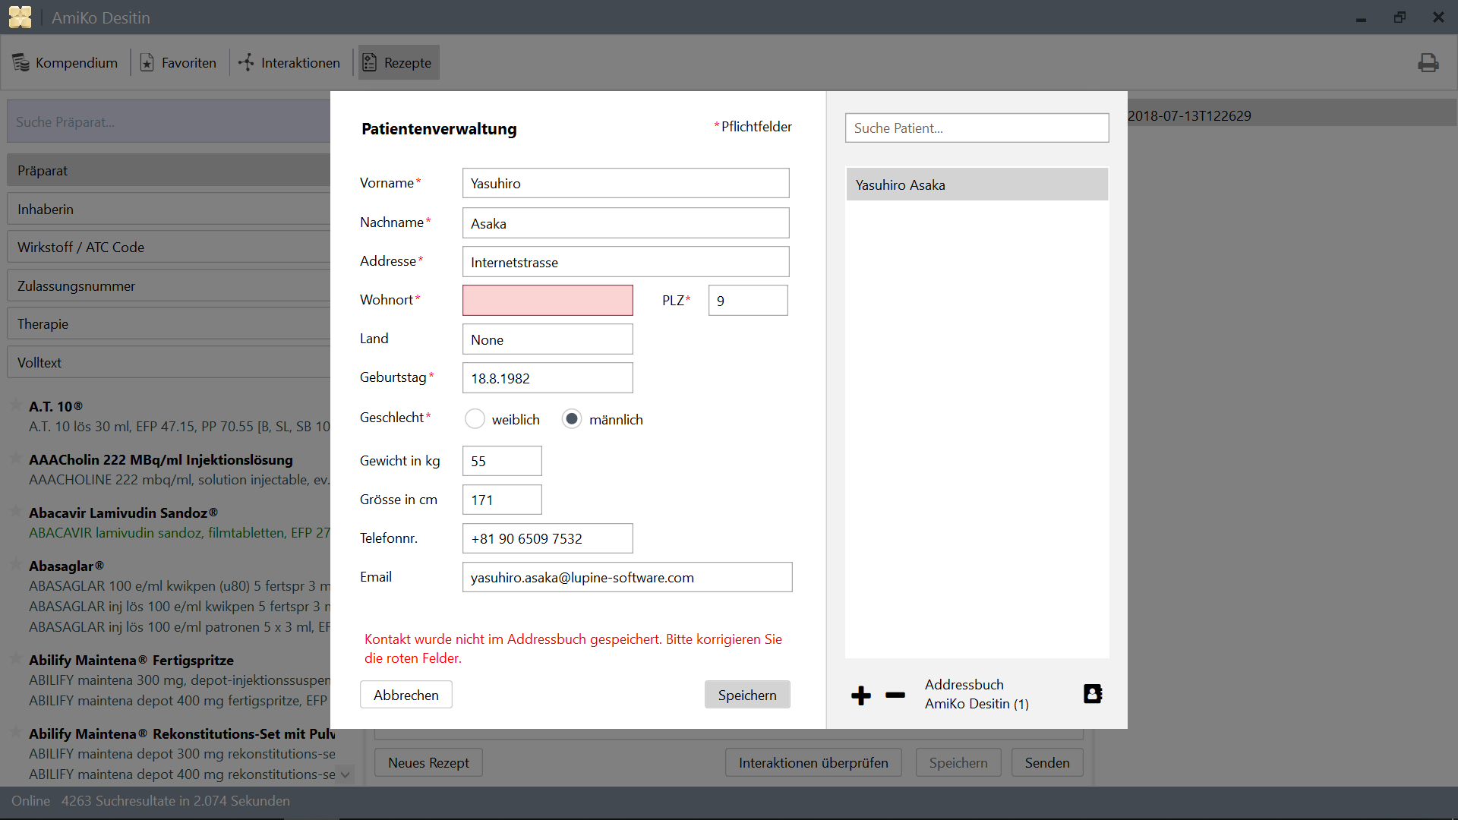This screenshot has width=1458, height=820.
Task: Click the empty red Wohnort field
Action: [547, 301]
